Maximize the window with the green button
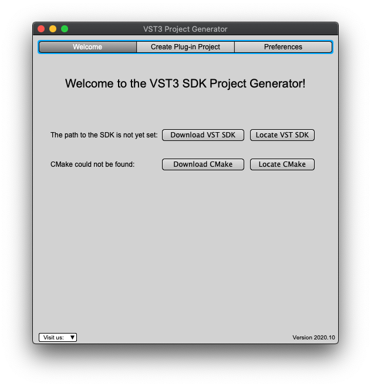This screenshot has width=371, height=387. click(65, 29)
